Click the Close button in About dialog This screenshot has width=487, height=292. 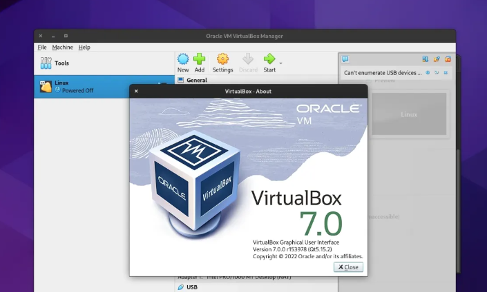pos(348,267)
